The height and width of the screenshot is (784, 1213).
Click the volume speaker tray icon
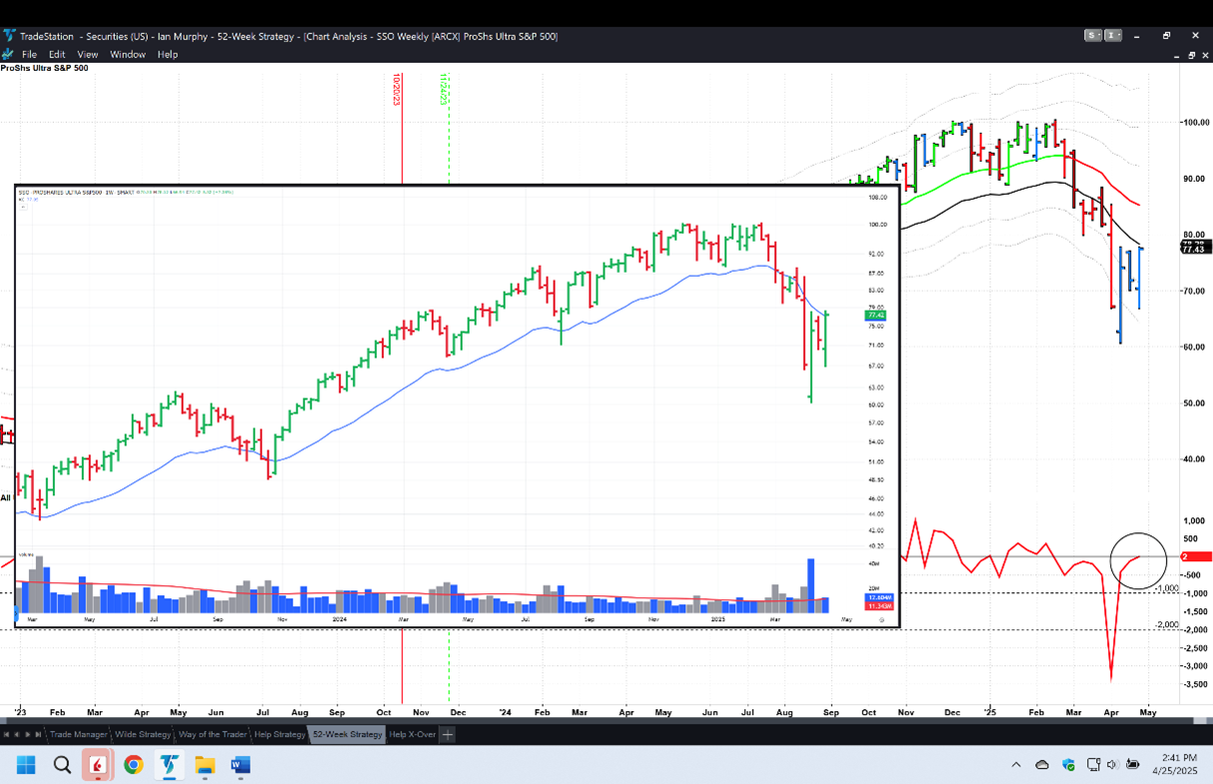[x=1112, y=765]
